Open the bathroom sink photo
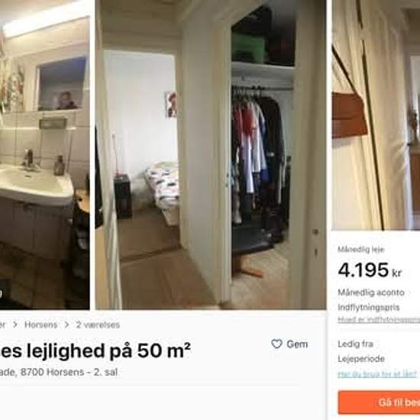Image resolution: width=420 pixels, height=420 pixels. point(45,155)
